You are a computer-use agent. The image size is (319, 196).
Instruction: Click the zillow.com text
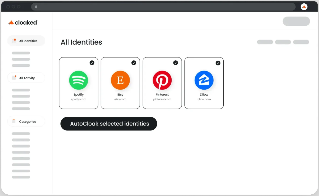point(204,99)
